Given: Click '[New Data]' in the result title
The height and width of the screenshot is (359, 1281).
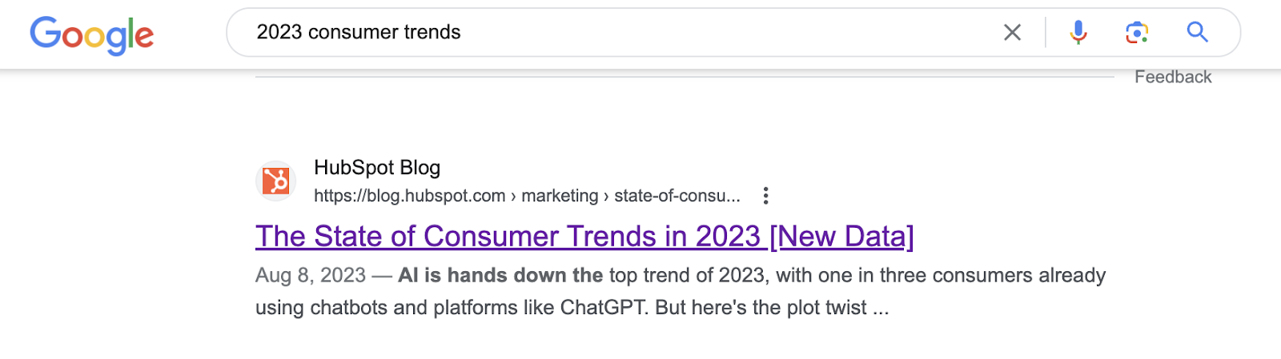Looking at the screenshot, I should 841,237.
